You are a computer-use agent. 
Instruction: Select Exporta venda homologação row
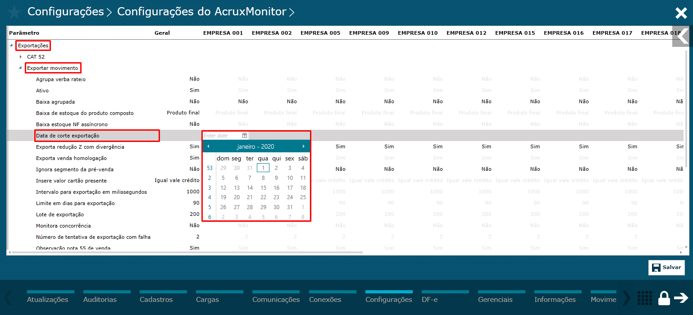tap(71, 158)
